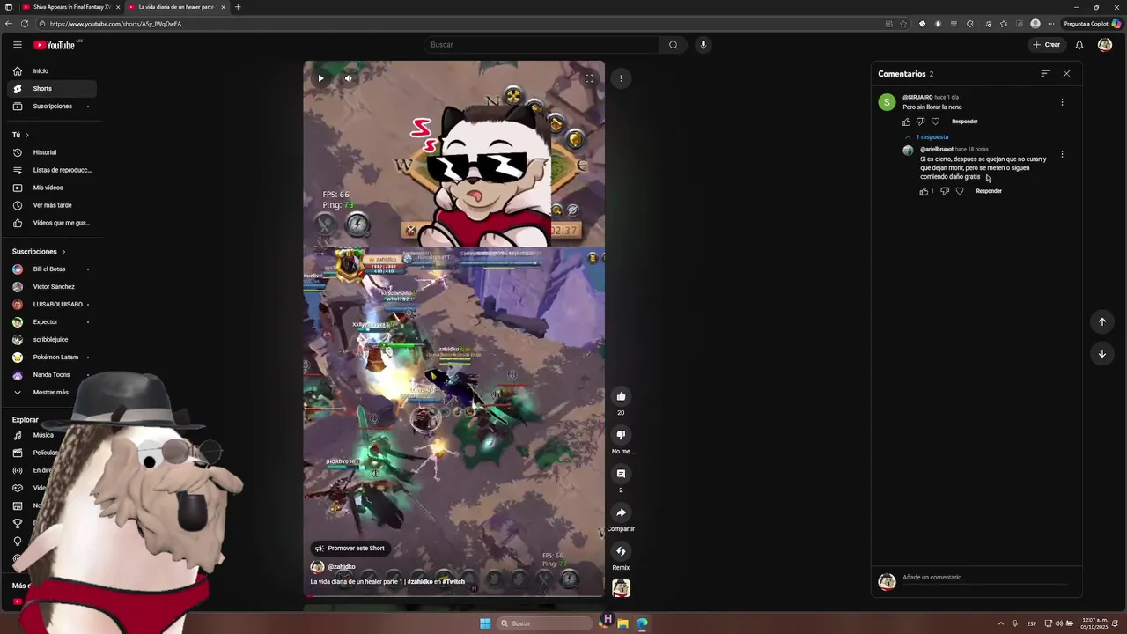Click Promover este Short button
The width and height of the screenshot is (1127, 634).
(350, 549)
